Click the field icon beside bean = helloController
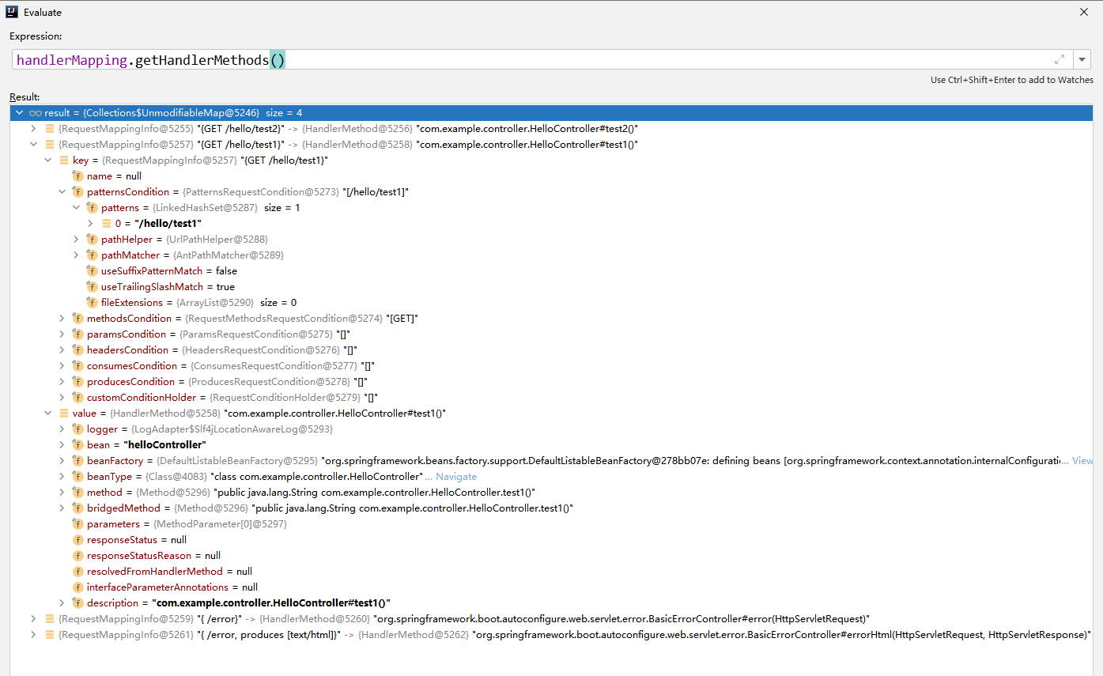Screen dimensions: 1103x676 point(78,445)
